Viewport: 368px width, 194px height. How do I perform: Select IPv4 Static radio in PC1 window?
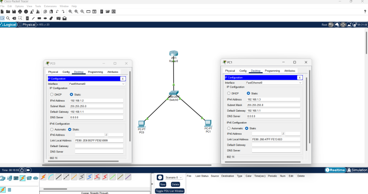248,93
